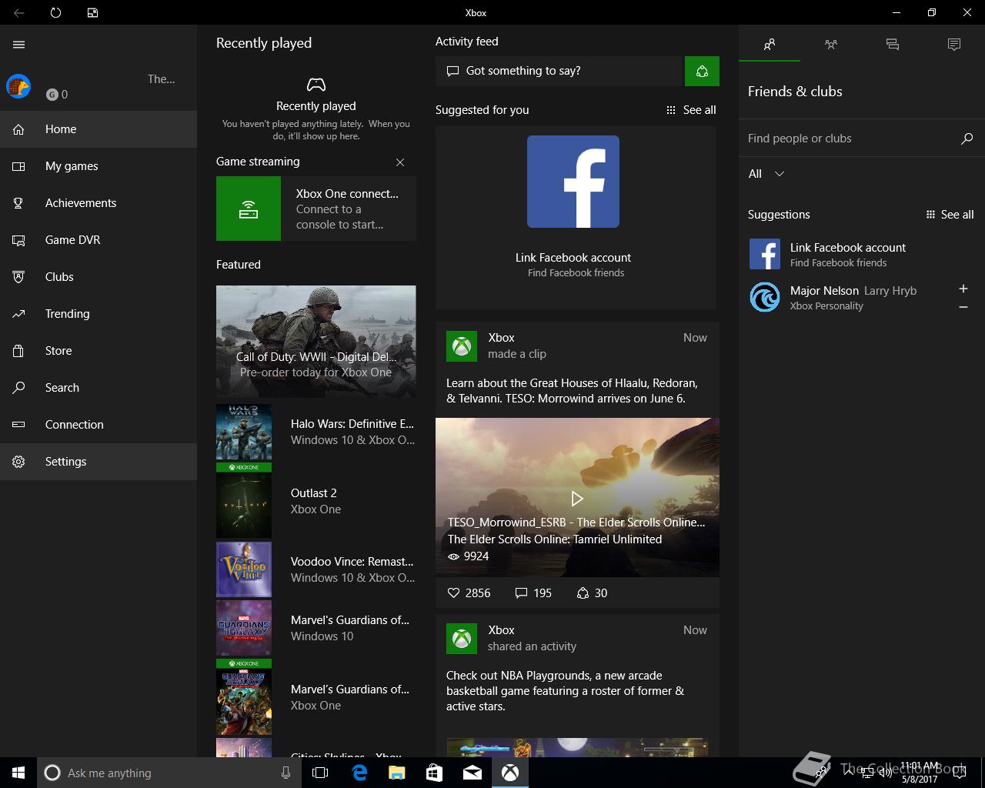Open Voodoo Vince: Remastered cover
Image resolution: width=985 pixels, height=788 pixels.
click(244, 570)
